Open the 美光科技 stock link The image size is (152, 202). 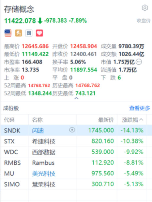(44, 174)
